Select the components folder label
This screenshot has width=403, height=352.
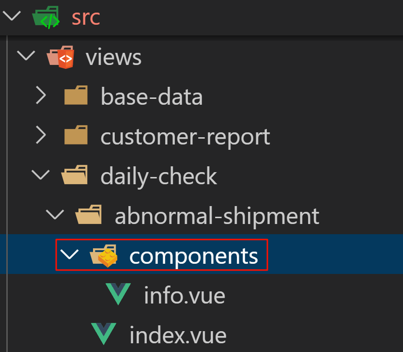pos(194,256)
